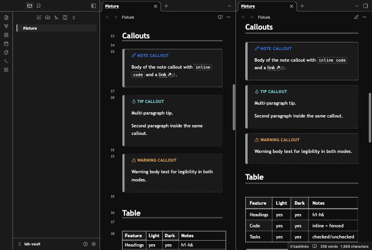Open more options in right pane
Viewport: 372px width, 250px height.
click(364, 17)
